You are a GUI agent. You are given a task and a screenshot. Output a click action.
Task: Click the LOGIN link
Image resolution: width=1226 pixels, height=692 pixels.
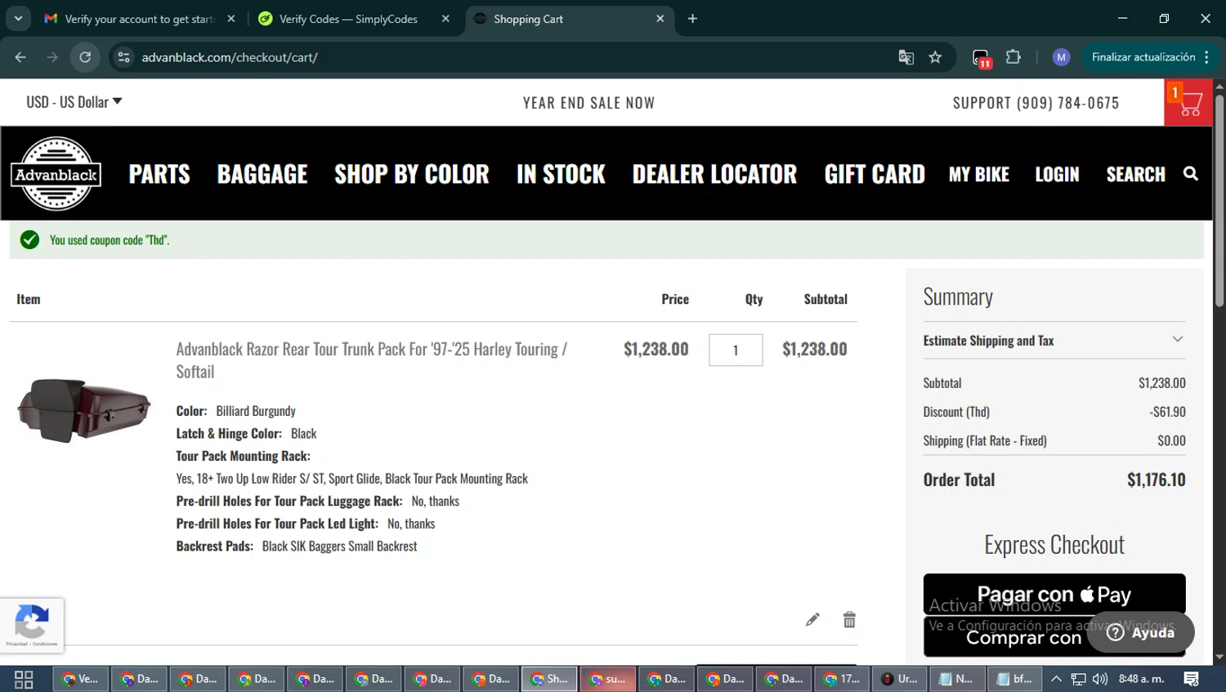[x=1057, y=174]
